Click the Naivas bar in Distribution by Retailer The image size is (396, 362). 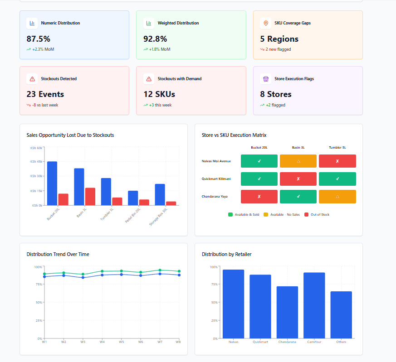click(x=233, y=304)
